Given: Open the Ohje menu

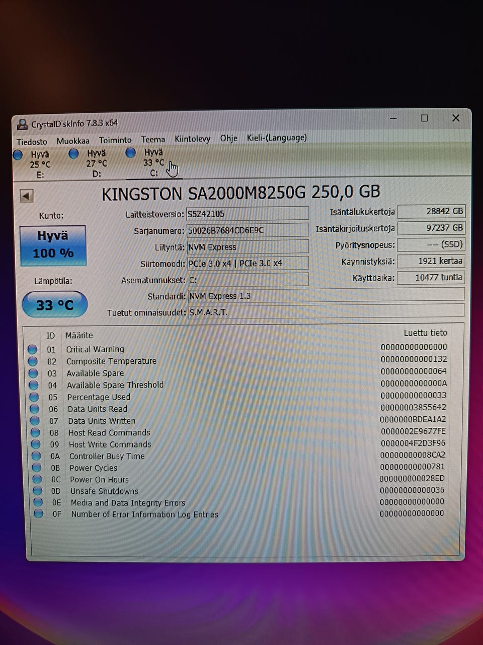Looking at the screenshot, I should click(228, 138).
